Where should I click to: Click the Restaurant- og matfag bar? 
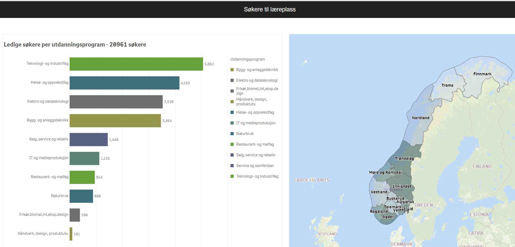point(82,177)
